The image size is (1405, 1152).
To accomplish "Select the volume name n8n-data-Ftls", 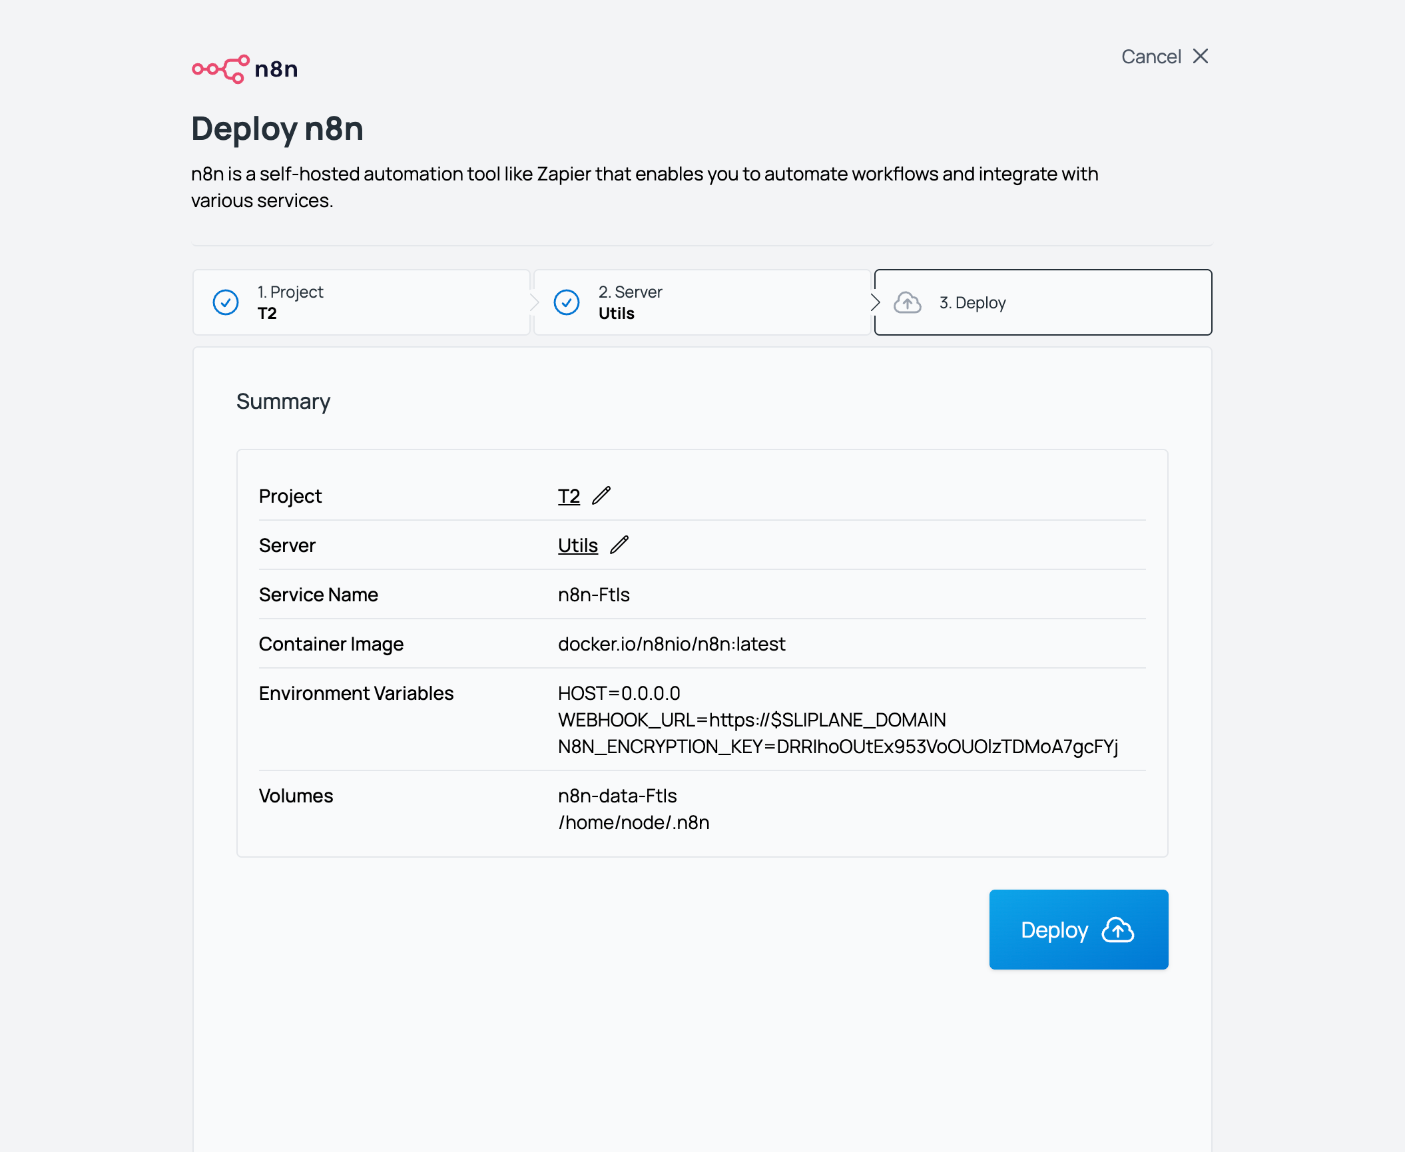I will [x=617, y=796].
